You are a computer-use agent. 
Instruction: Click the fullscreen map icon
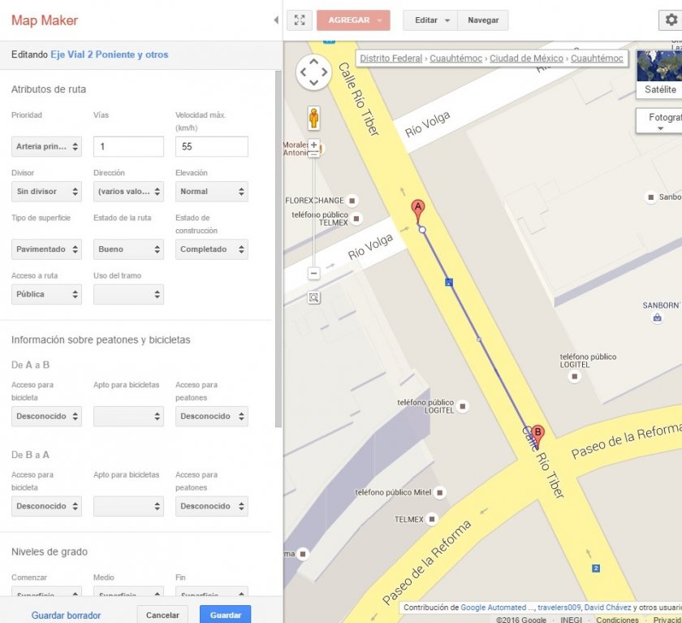click(x=300, y=19)
